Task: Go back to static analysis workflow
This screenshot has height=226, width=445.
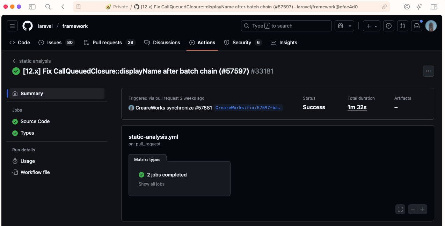Action: click(32, 61)
